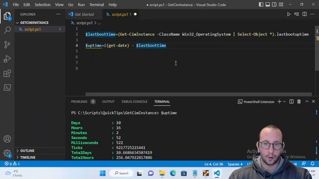Open the Explorer view in activity bar
The height and width of the screenshot is (179, 319).
coord(7,16)
